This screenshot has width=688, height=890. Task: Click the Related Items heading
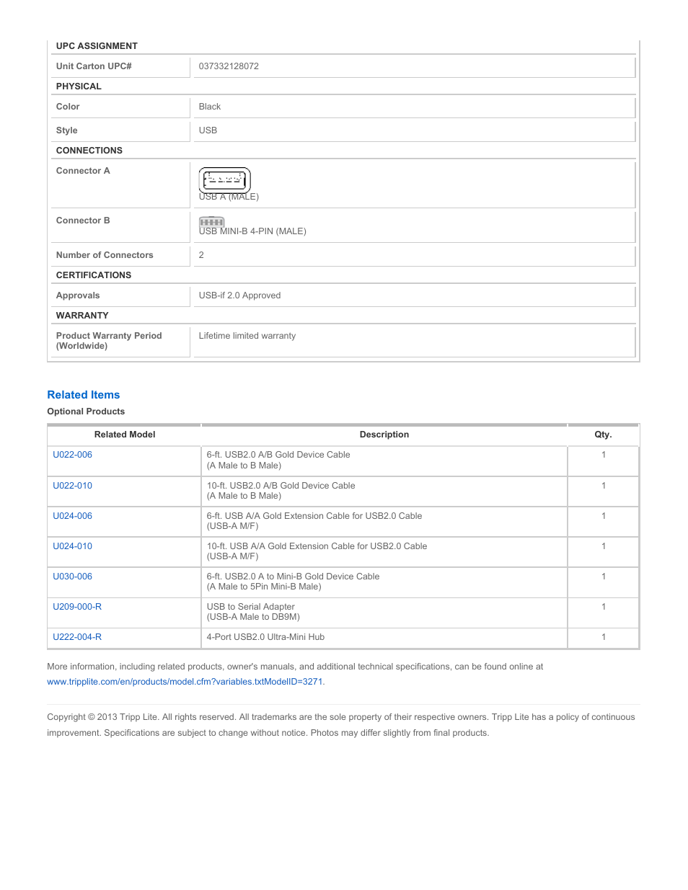click(84, 395)
